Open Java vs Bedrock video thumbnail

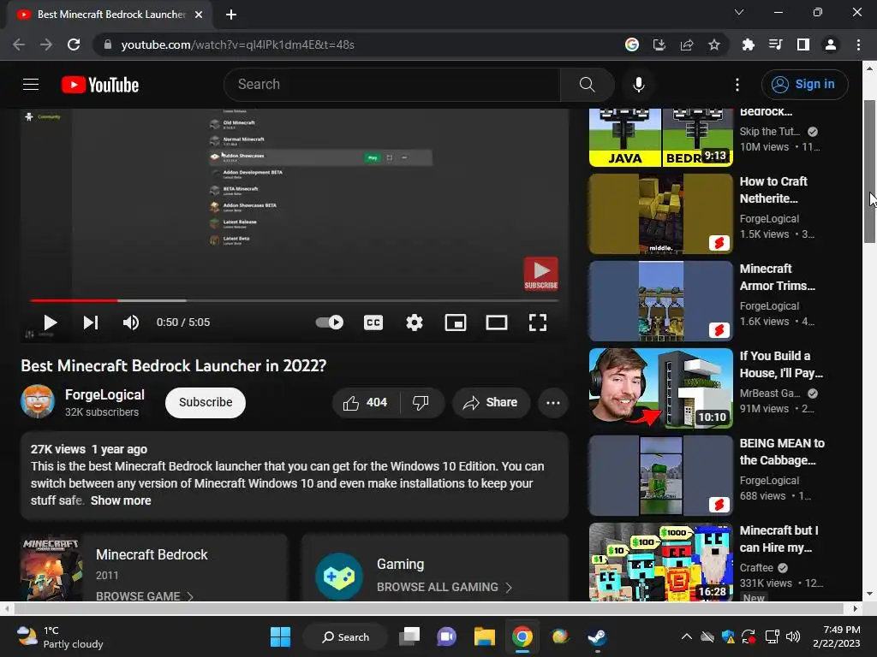(660, 138)
